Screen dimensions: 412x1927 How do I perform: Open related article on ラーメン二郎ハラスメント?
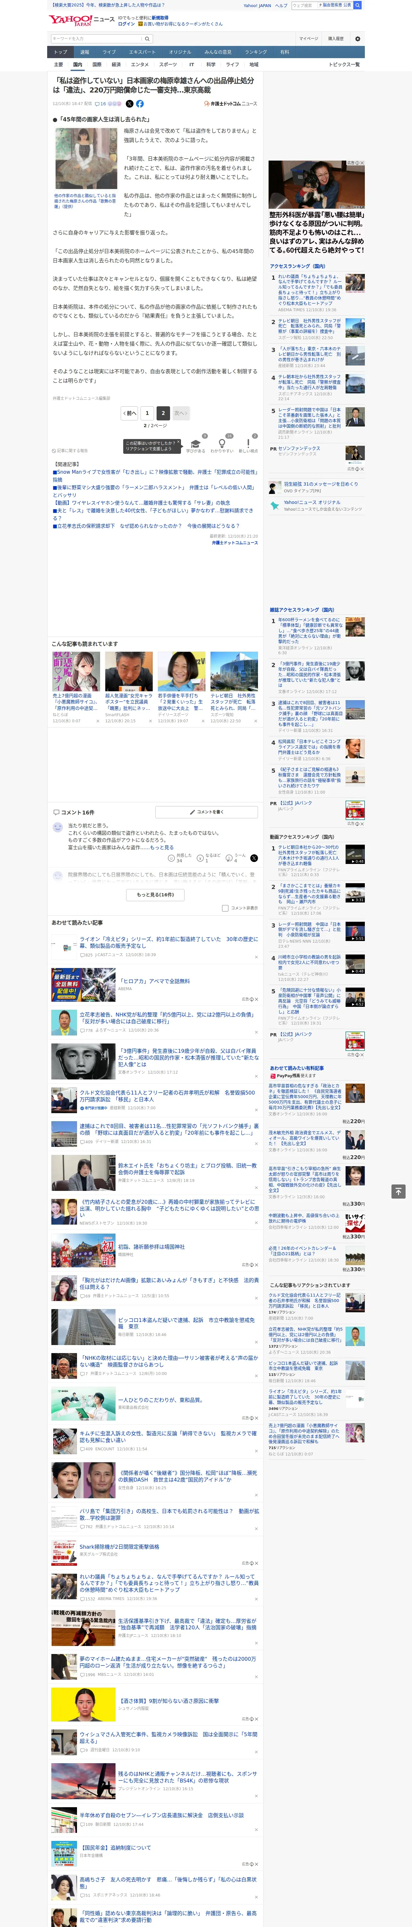pyautogui.click(x=155, y=491)
